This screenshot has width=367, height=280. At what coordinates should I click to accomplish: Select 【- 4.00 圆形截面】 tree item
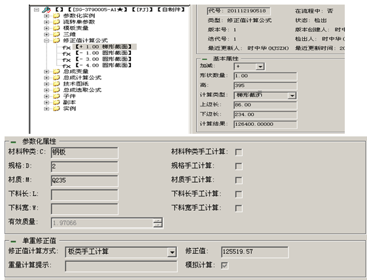[103, 65]
